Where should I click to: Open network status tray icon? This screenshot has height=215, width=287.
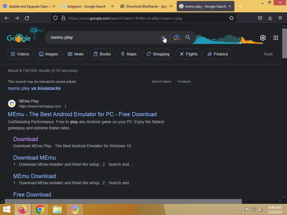pos(254,209)
